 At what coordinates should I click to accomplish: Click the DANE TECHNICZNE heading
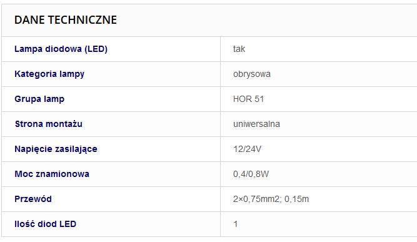[66, 20]
